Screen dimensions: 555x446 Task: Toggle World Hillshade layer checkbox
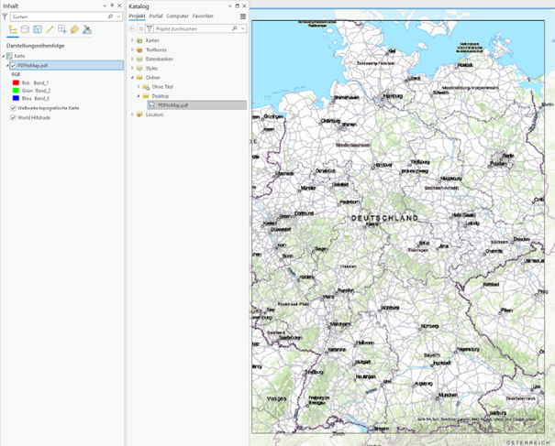pyautogui.click(x=13, y=118)
